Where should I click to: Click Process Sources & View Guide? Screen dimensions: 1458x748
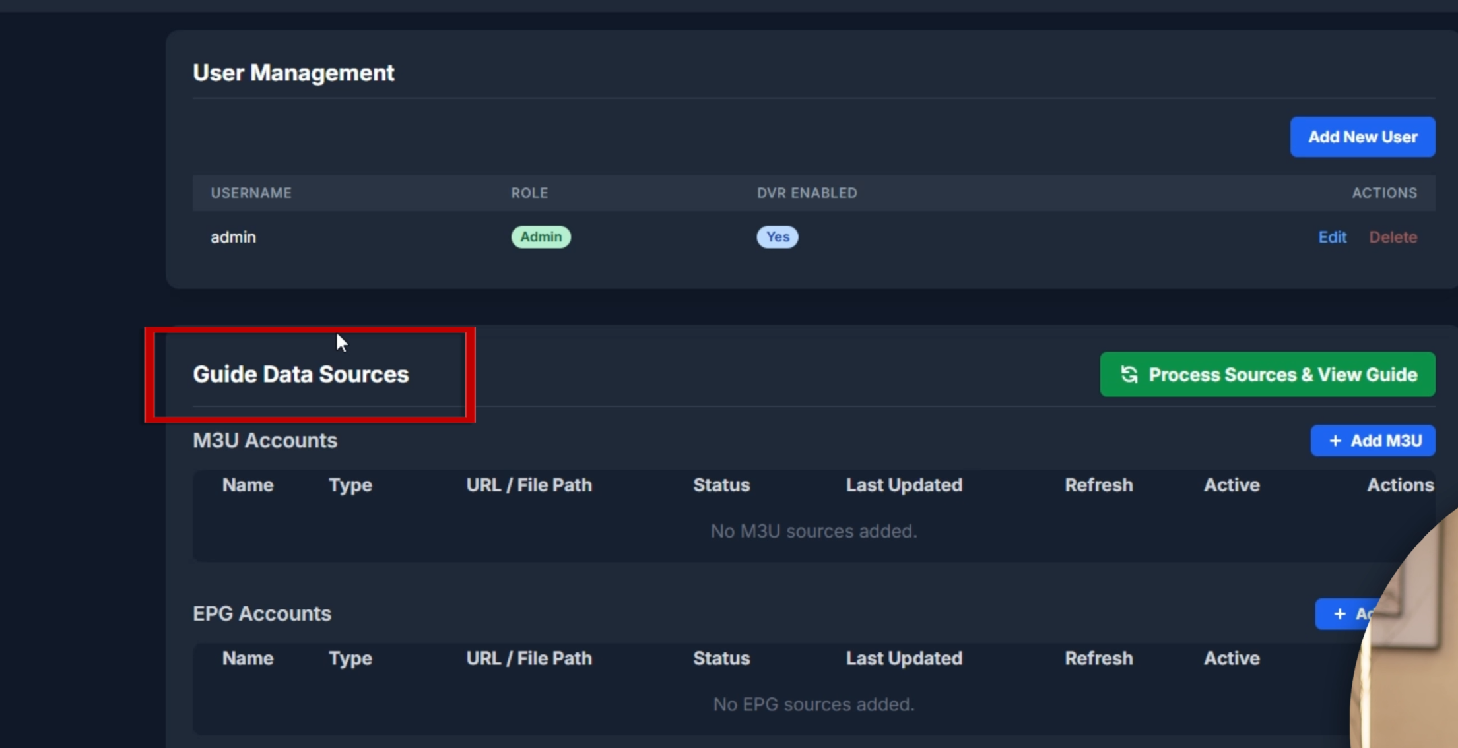point(1282,375)
